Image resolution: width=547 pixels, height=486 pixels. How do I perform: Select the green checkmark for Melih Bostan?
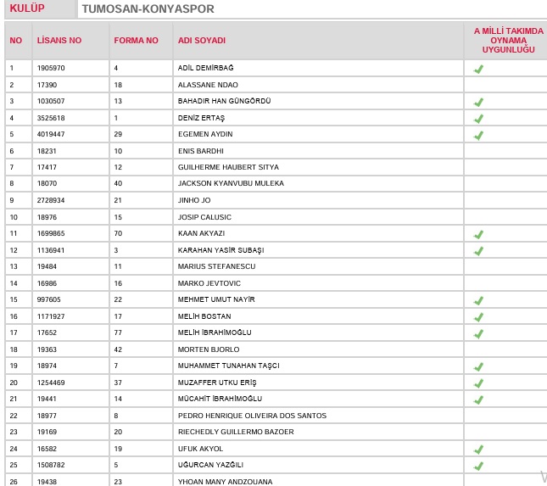(x=478, y=317)
